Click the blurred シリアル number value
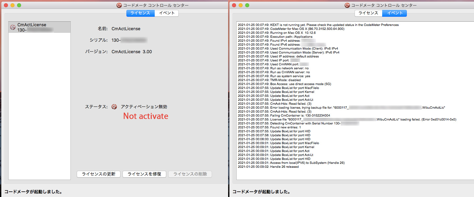The image size is (474, 197). (129, 40)
